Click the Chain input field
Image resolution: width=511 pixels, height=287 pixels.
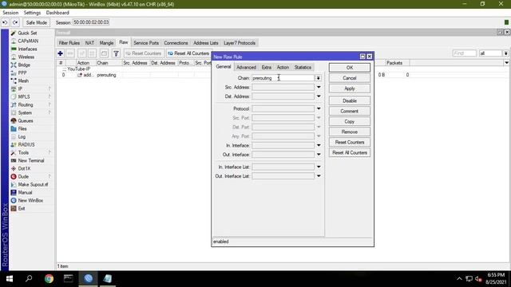point(283,78)
